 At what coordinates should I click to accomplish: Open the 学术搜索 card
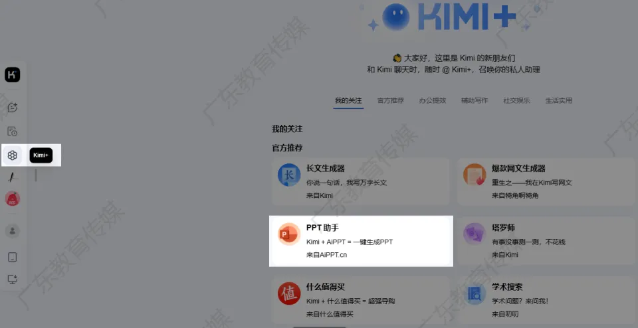tap(548, 299)
